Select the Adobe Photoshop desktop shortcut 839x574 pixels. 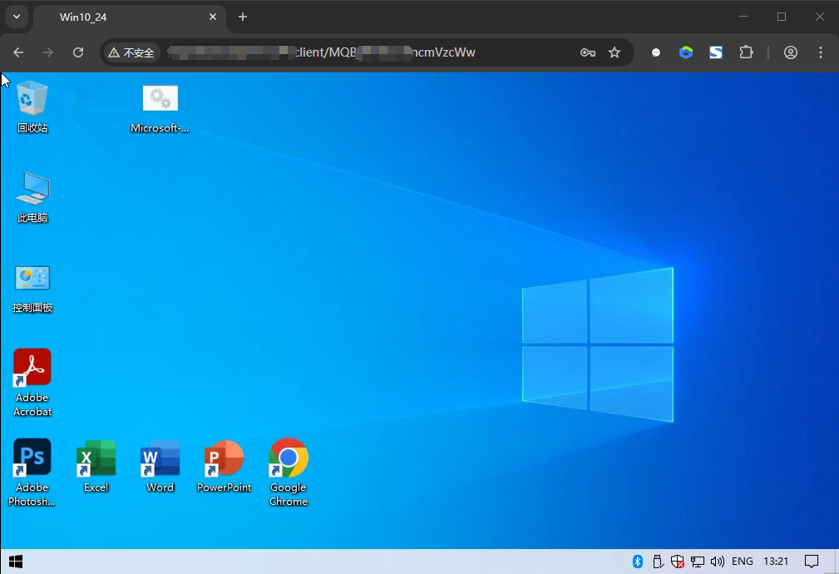click(32, 458)
